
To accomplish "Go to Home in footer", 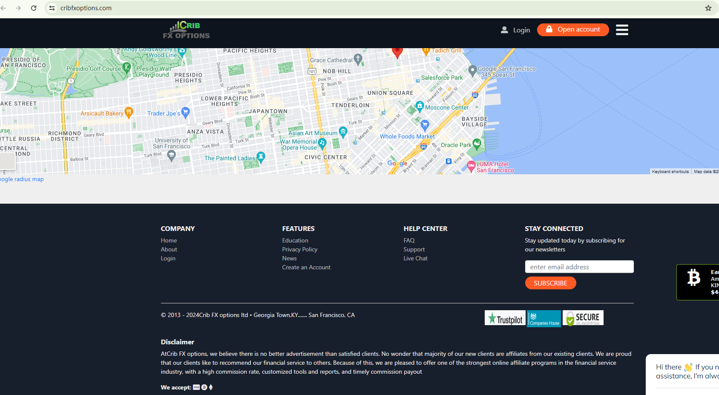I will point(169,240).
